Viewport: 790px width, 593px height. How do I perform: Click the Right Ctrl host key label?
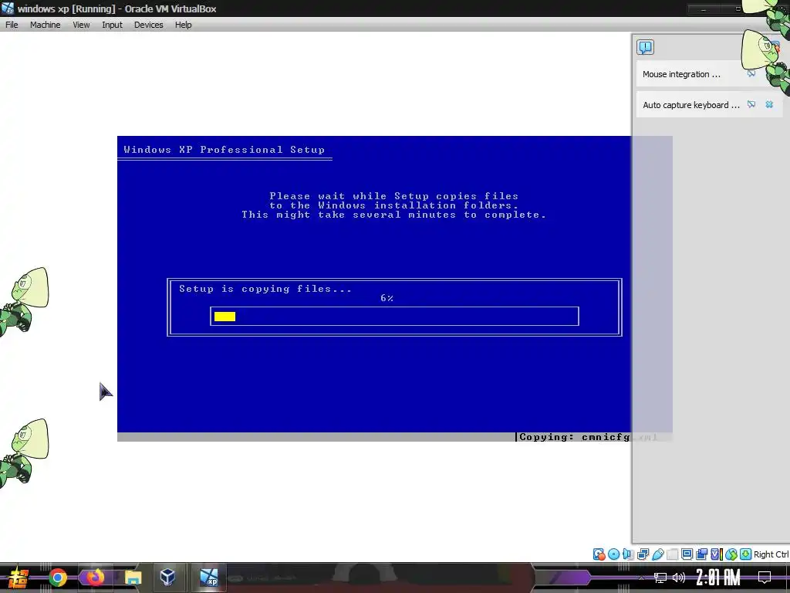771,554
